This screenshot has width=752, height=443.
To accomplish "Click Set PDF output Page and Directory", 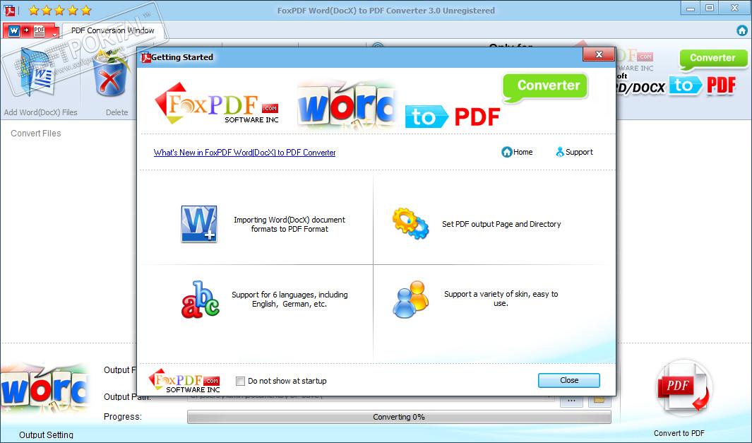I will (x=501, y=224).
